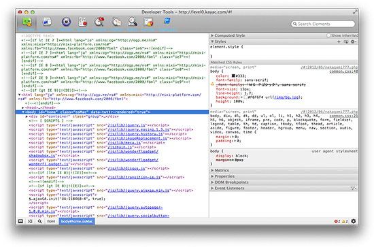Open the imageReplacement.js link
The image size is (374, 247).
click(x=137, y=138)
